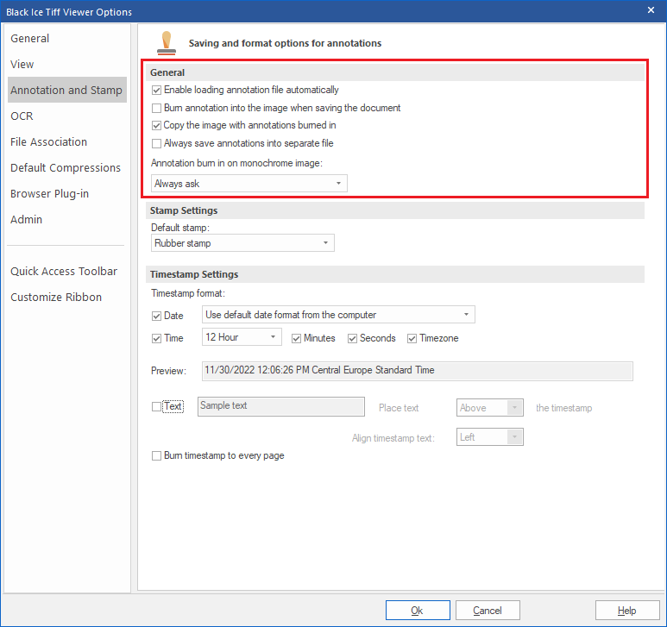Enable Burn annotation into image when saving
The height and width of the screenshot is (627, 667).
pyautogui.click(x=156, y=108)
